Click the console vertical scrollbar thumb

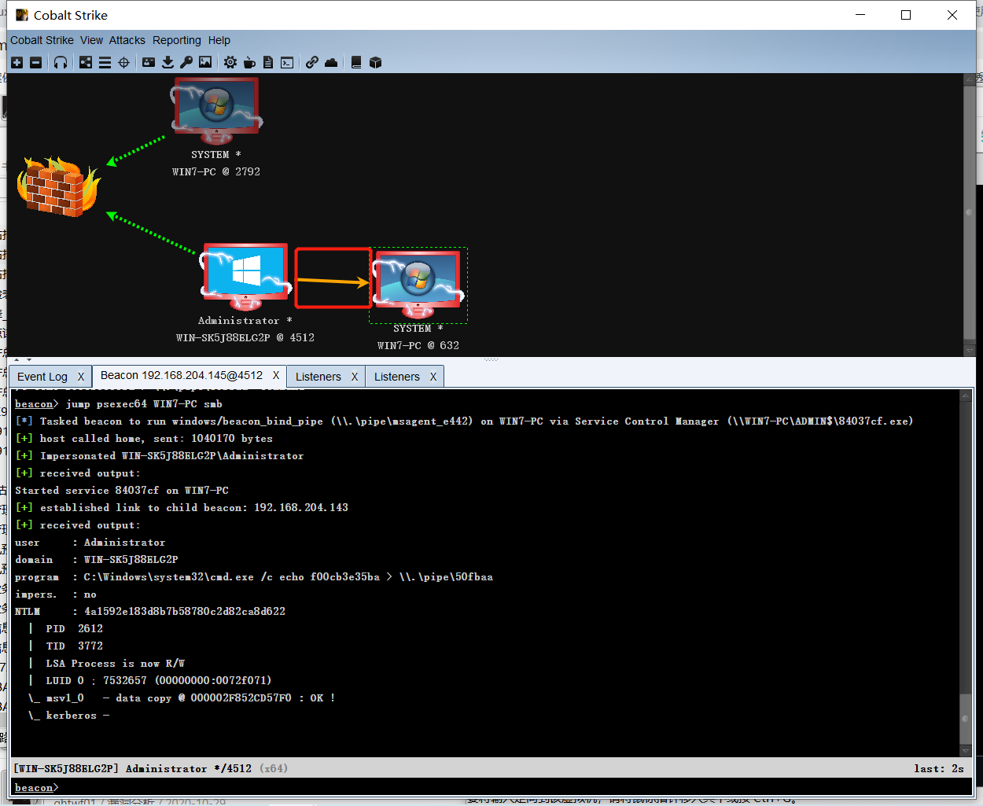(966, 720)
